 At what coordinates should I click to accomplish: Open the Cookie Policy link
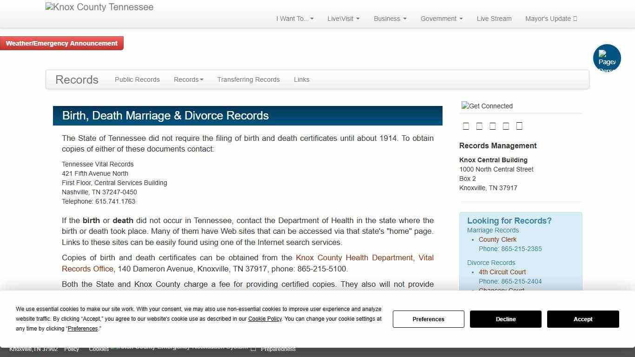point(265,319)
